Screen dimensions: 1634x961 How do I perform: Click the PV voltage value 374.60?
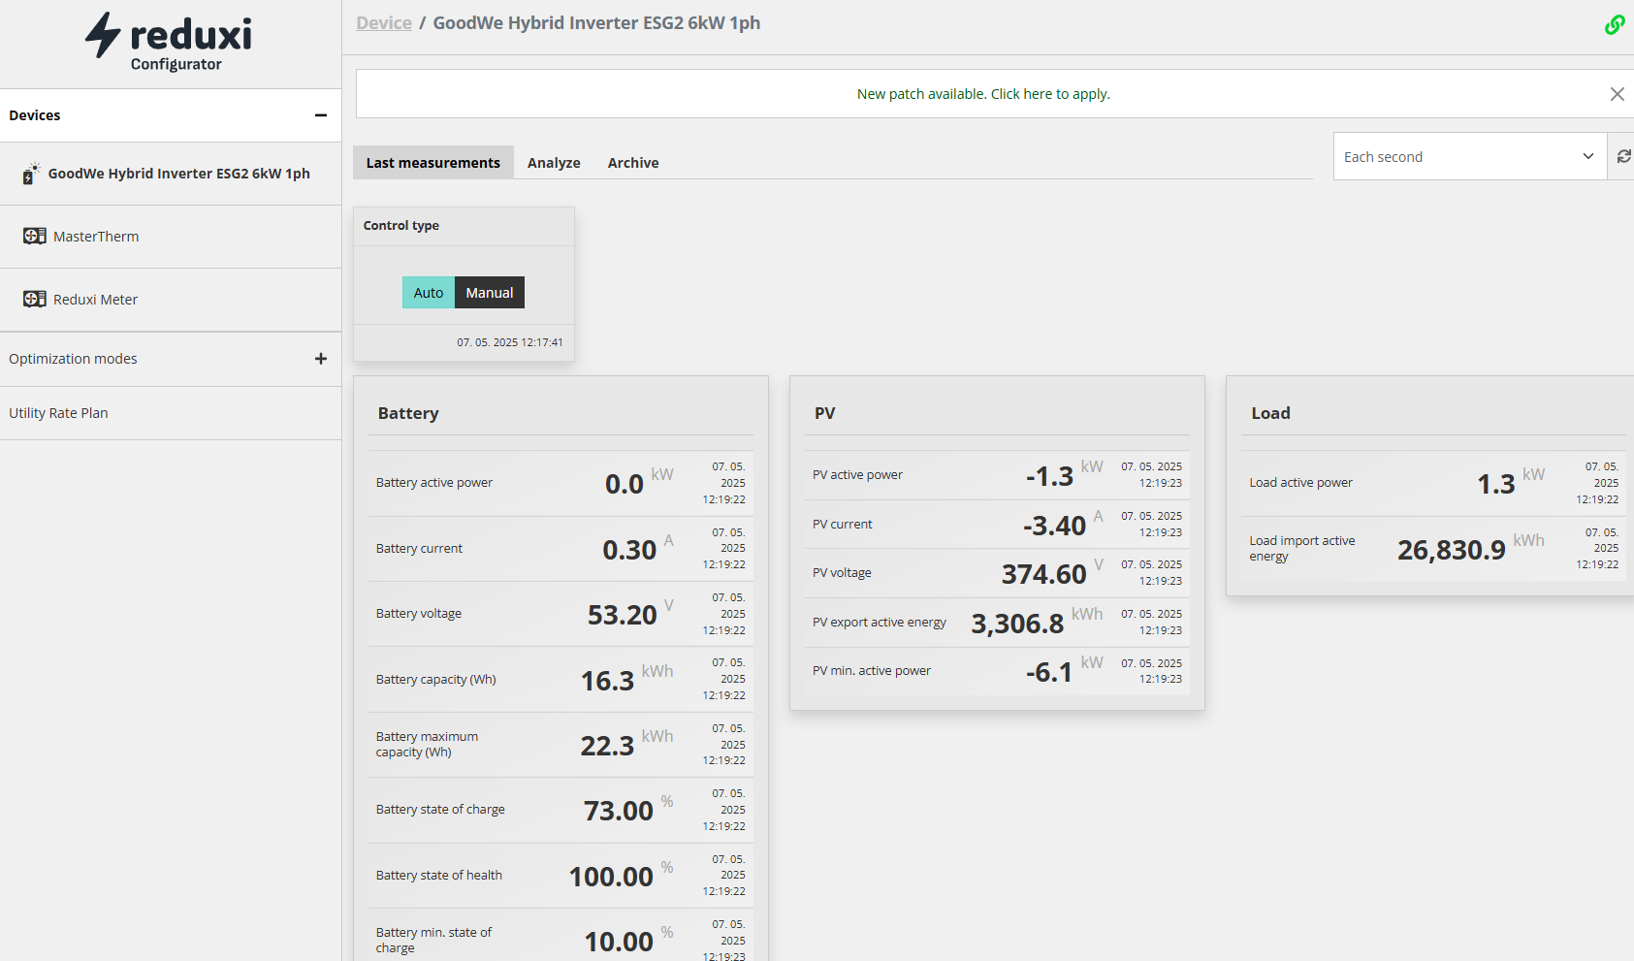tap(1043, 574)
